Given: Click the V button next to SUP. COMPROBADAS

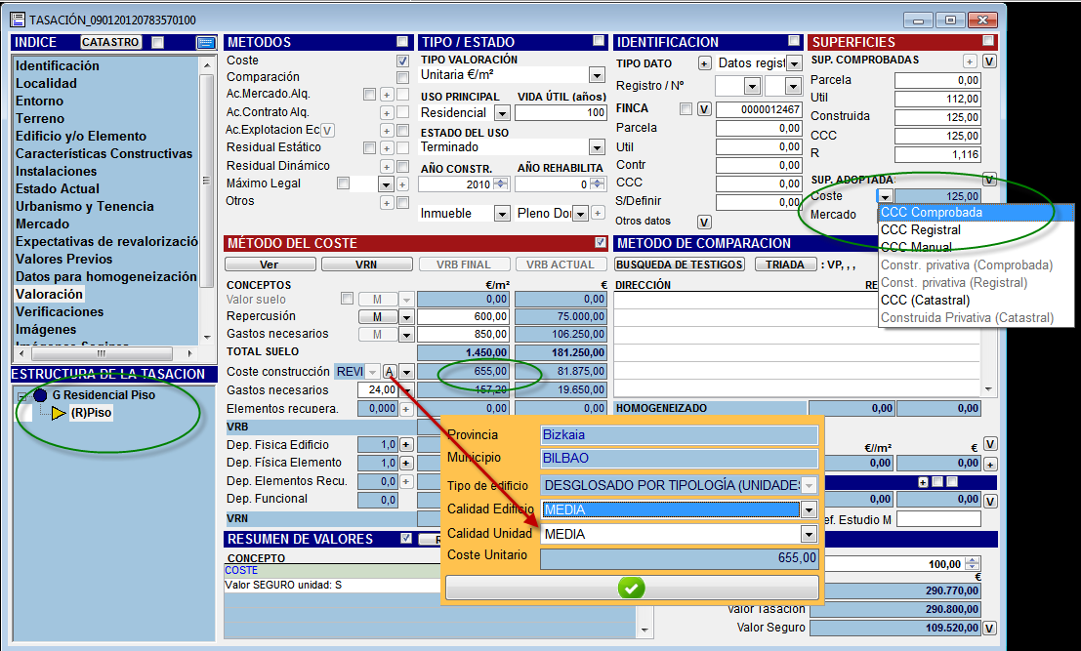Looking at the screenshot, I should (x=989, y=61).
